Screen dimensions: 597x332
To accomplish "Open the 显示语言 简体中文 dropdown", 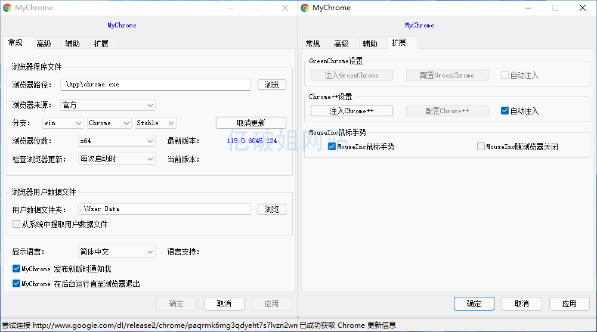I will point(117,252).
